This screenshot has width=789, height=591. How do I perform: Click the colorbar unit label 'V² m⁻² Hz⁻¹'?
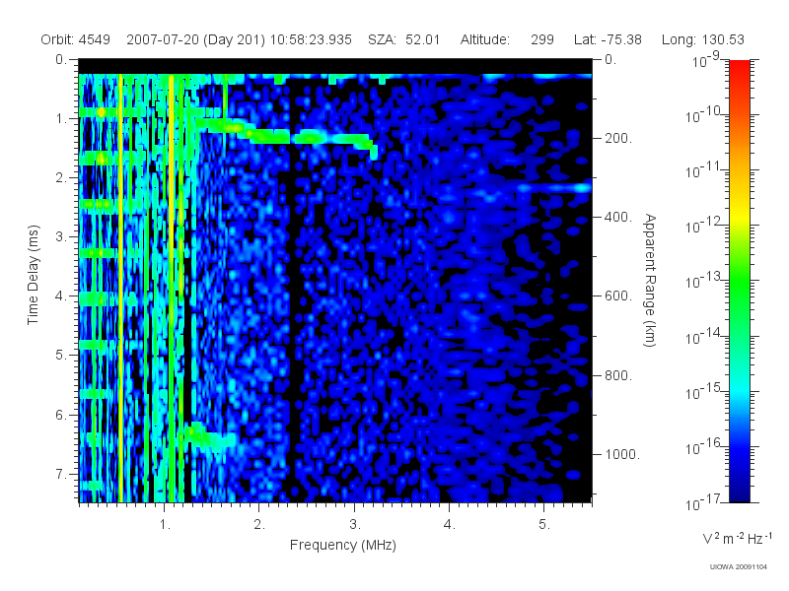[x=737, y=539]
